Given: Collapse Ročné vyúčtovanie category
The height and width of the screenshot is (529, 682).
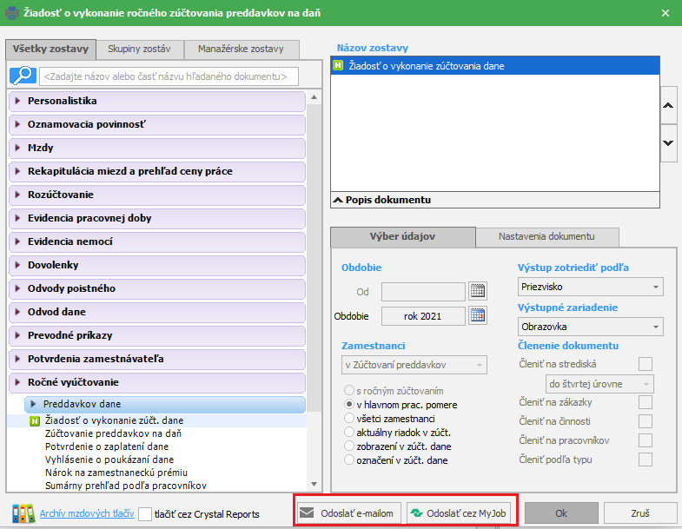Looking at the screenshot, I should click(156, 383).
